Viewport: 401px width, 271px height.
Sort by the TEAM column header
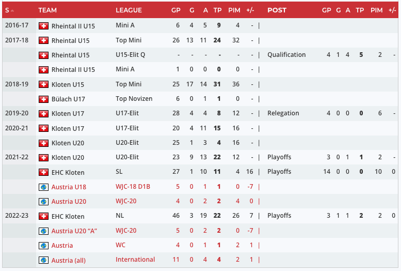click(47, 10)
